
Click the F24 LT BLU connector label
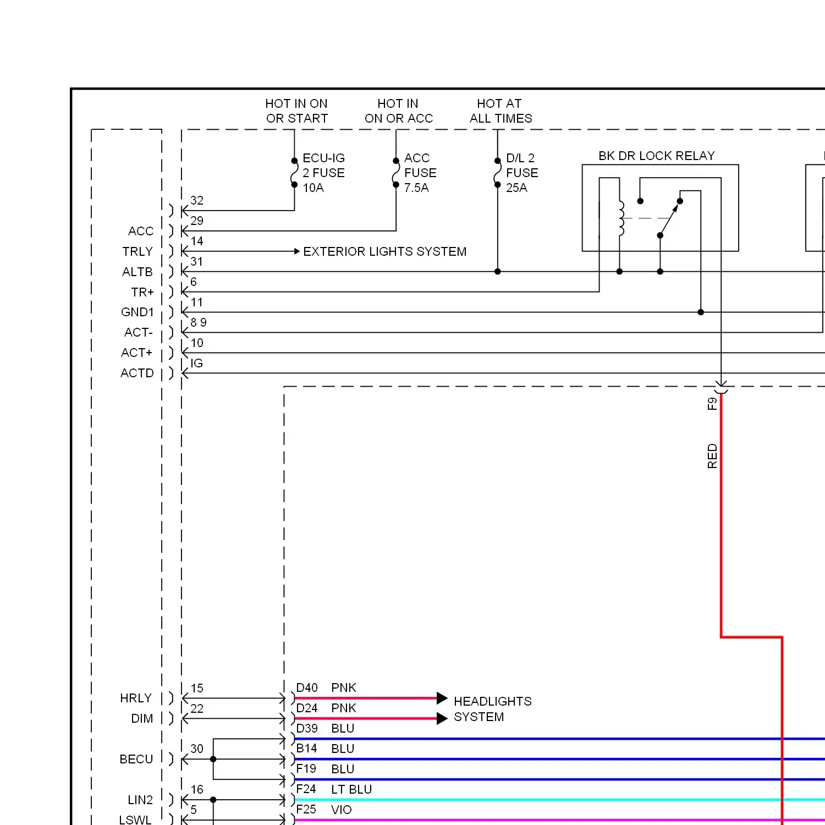pyautogui.click(x=334, y=789)
